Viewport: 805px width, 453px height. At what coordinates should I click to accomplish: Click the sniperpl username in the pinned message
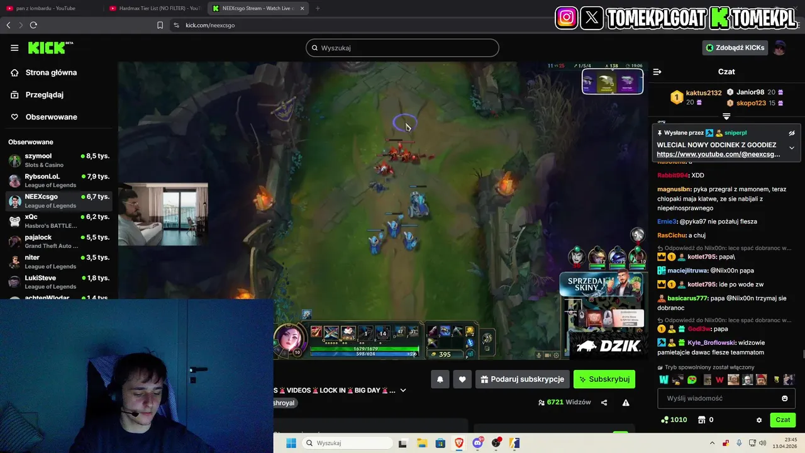pos(735,133)
